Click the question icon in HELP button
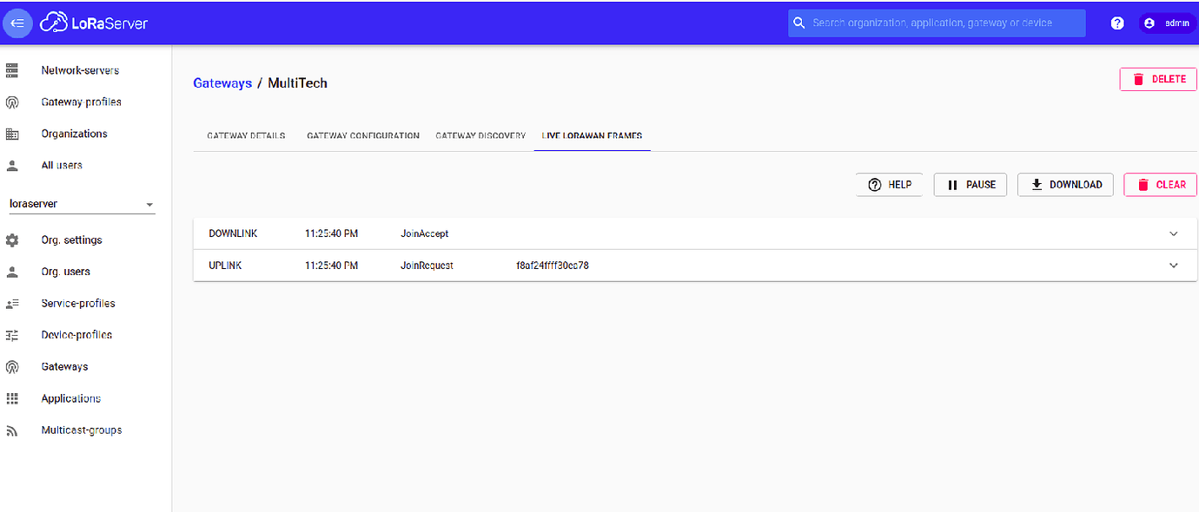This screenshot has height=512, width=1199. click(875, 185)
